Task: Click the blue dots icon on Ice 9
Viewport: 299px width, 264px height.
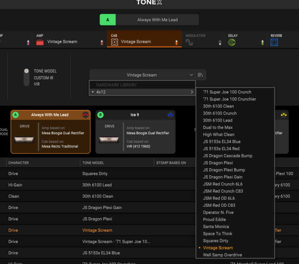Action: click(170, 115)
